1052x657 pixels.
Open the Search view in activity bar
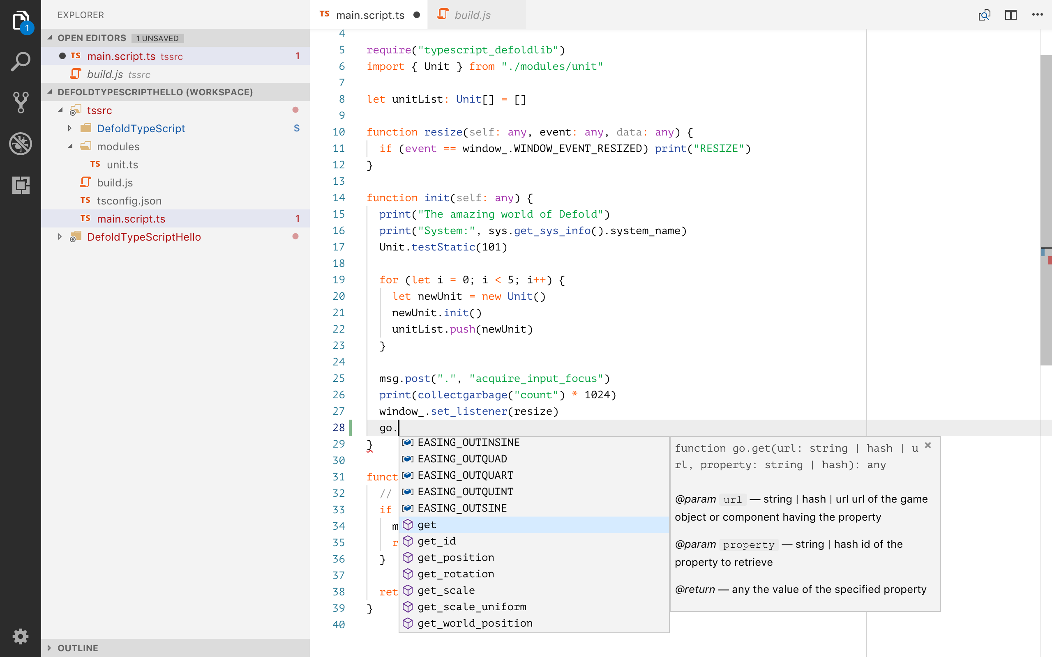[x=21, y=62]
